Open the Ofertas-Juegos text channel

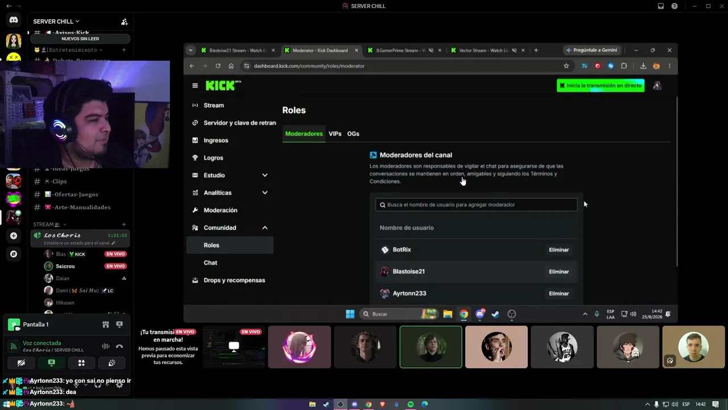click(x=71, y=195)
